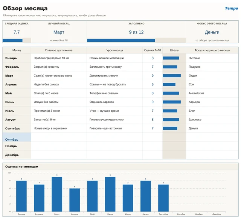Click the Июнь bar in the chart
Image resolution: width=241 pixels, height=219 pixels.
(x=110, y=194)
